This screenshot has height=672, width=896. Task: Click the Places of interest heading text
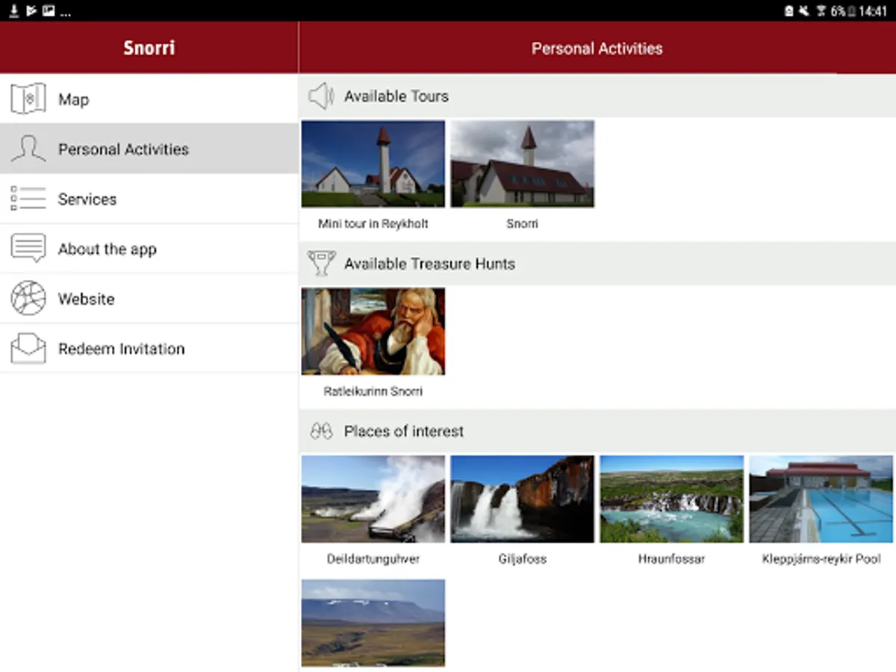[x=404, y=431]
